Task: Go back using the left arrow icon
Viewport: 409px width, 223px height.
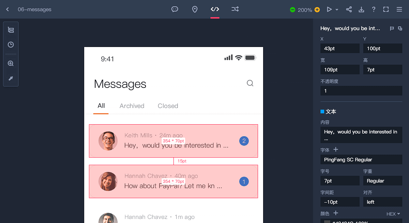Action: (7, 10)
